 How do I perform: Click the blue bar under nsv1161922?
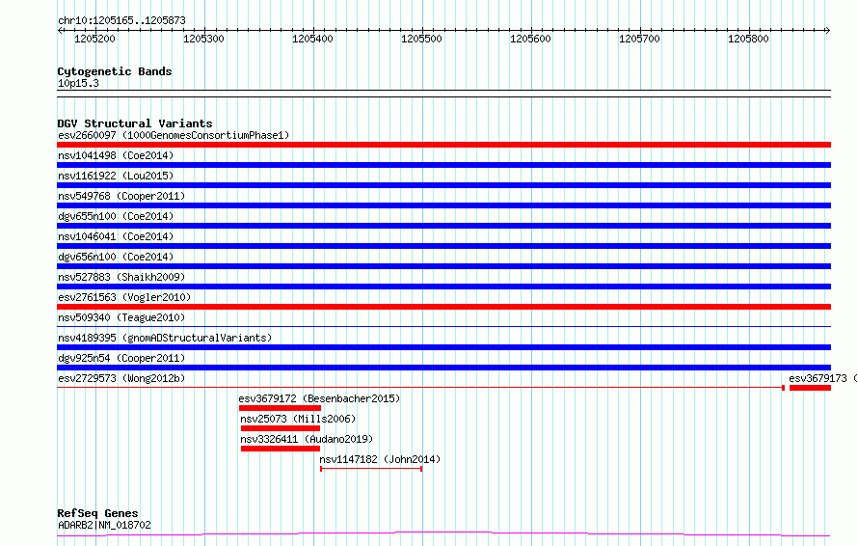click(x=443, y=185)
